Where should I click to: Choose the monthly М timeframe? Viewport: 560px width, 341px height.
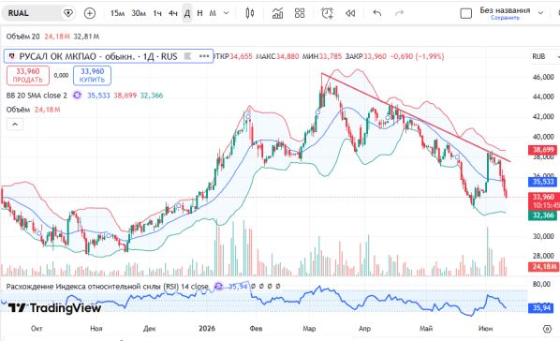pyautogui.click(x=213, y=13)
